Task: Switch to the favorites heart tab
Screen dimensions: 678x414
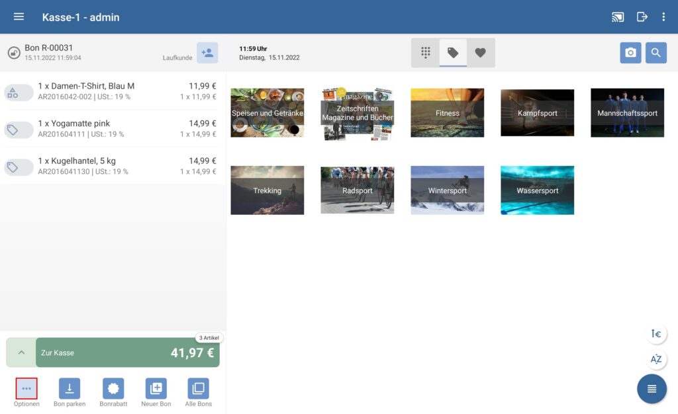Action: (481, 53)
